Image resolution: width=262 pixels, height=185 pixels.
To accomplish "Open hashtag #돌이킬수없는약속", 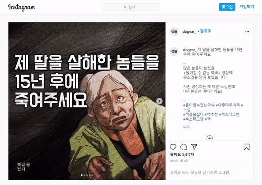I will [x=198, y=105].
